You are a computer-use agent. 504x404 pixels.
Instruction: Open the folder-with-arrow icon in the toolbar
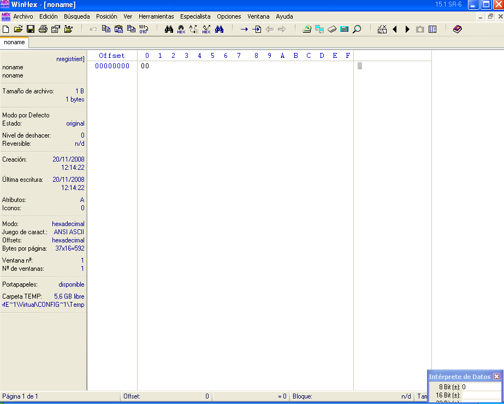[x=68, y=29]
